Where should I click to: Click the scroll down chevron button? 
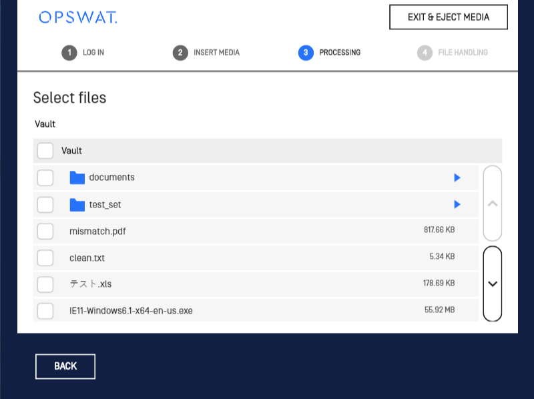point(493,284)
